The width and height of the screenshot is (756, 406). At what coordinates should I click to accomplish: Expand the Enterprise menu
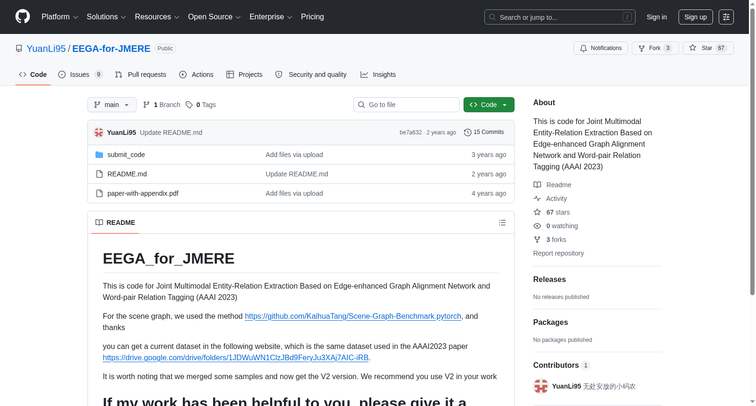(271, 17)
